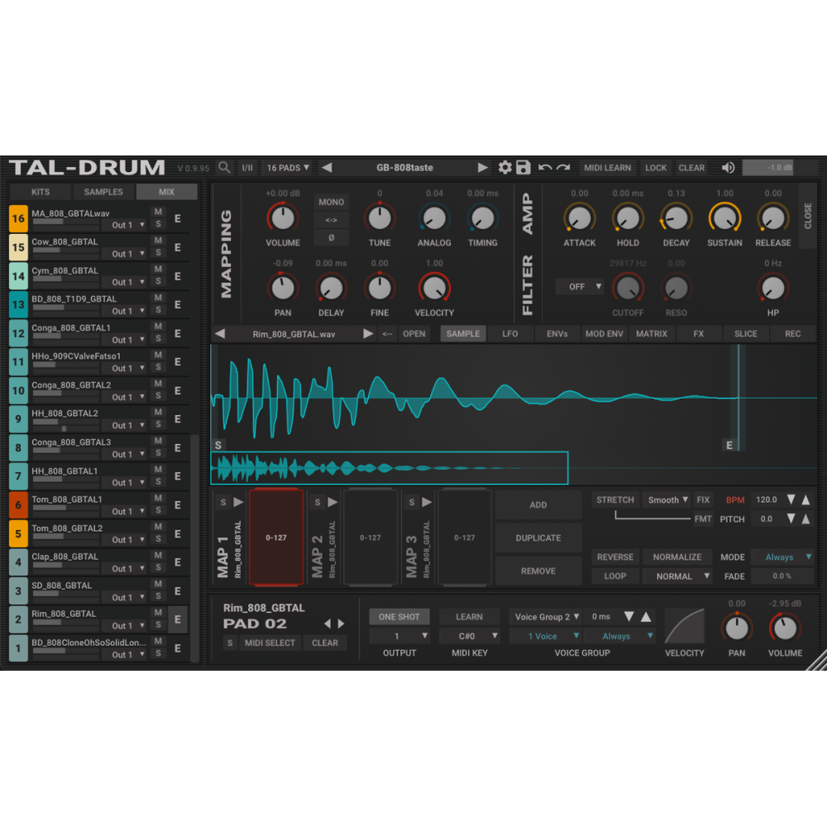Click the speaker output icon
827x827 pixels.
click(728, 167)
